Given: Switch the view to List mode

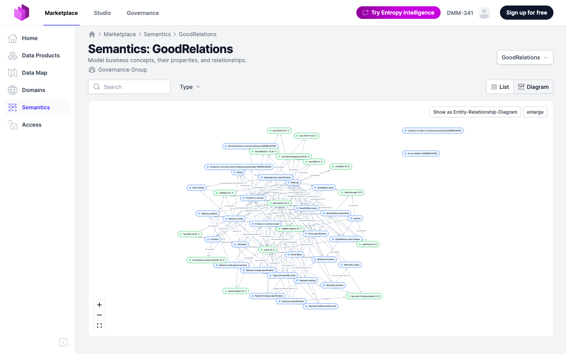Looking at the screenshot, I should coord(500,87).
